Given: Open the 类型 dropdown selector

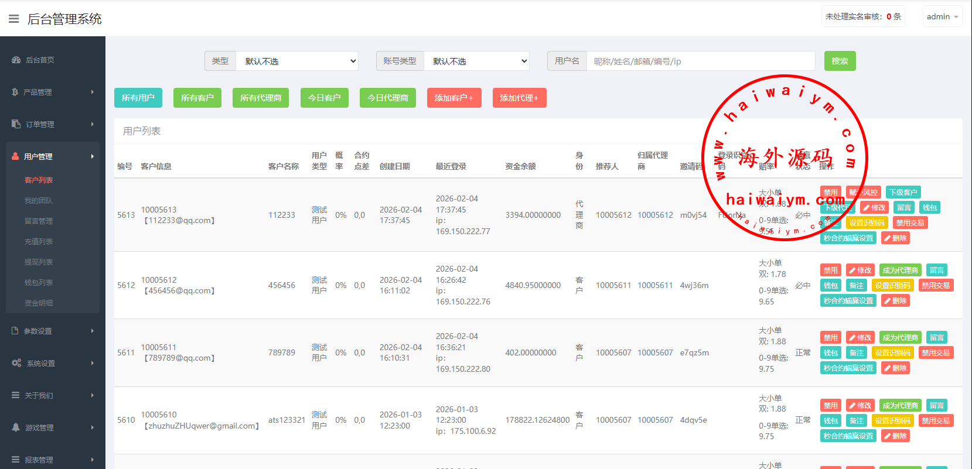Looking at the screenshot, I should (297, 61).
